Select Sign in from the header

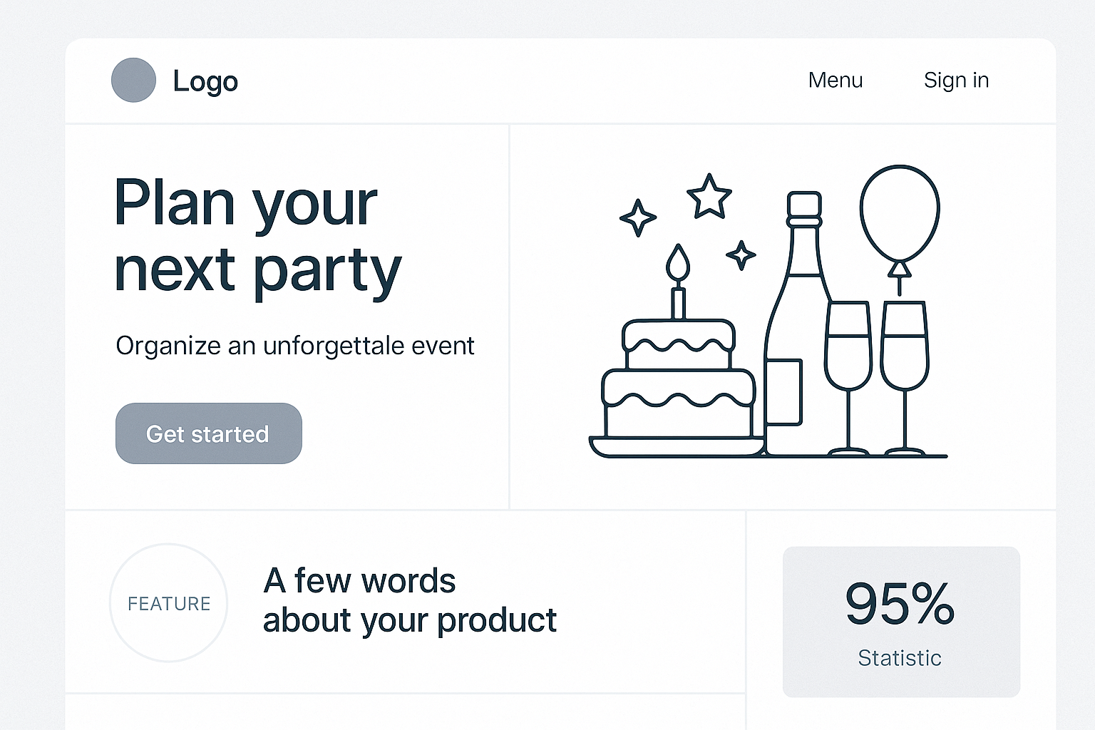pos(956,80)
